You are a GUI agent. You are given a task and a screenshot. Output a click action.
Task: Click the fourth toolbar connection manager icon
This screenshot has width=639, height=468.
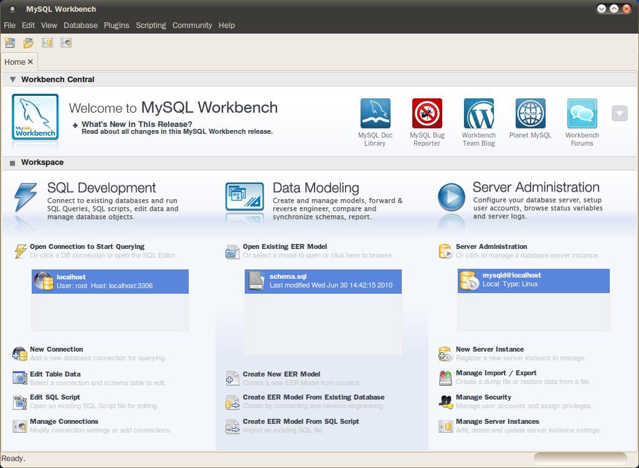click(x=66, y=42)
